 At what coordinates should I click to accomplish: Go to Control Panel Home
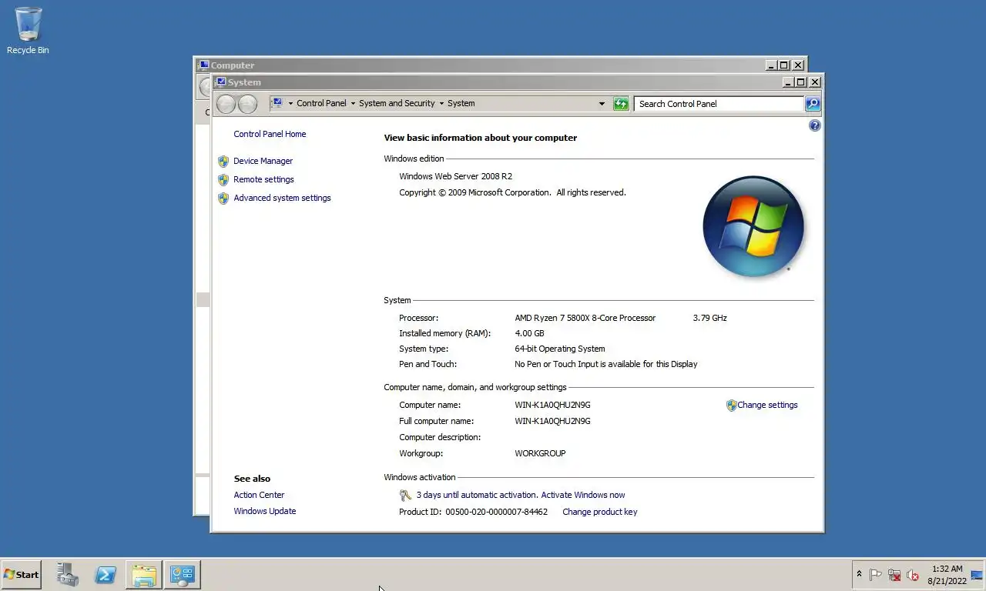pos(270,134)
